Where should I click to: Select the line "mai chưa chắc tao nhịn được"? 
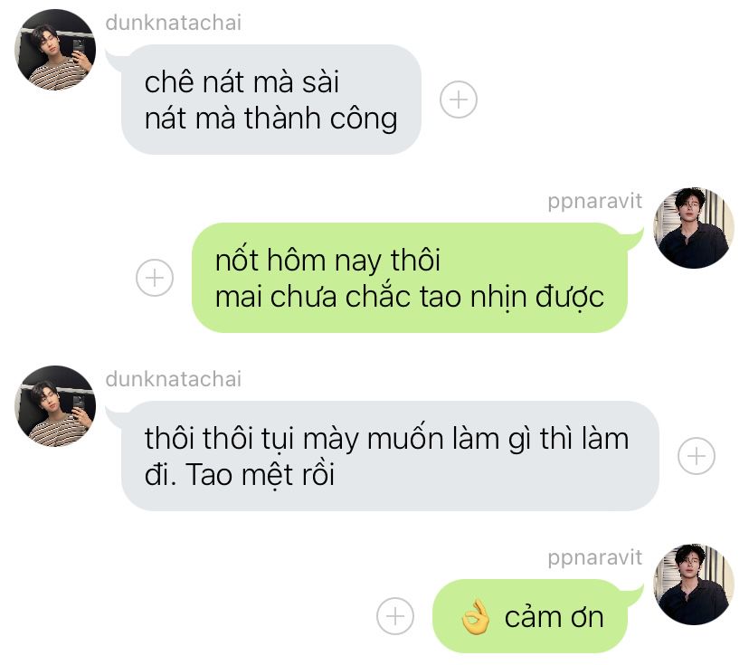(x=410, y=297)
